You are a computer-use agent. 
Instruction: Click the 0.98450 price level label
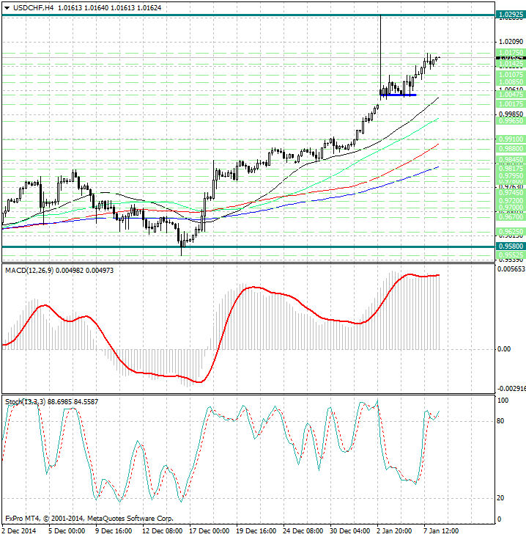511,160
